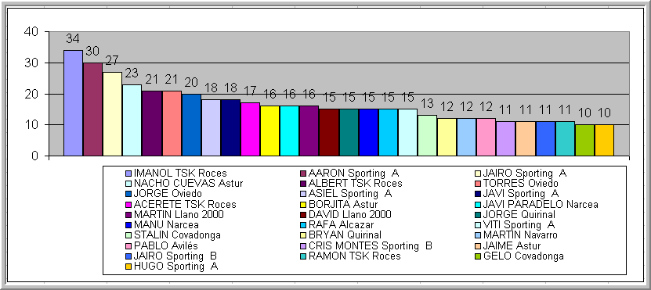Select the data label 27
Image resolution: width=651 pixels, height=290 pixels.
coord(112,61)
